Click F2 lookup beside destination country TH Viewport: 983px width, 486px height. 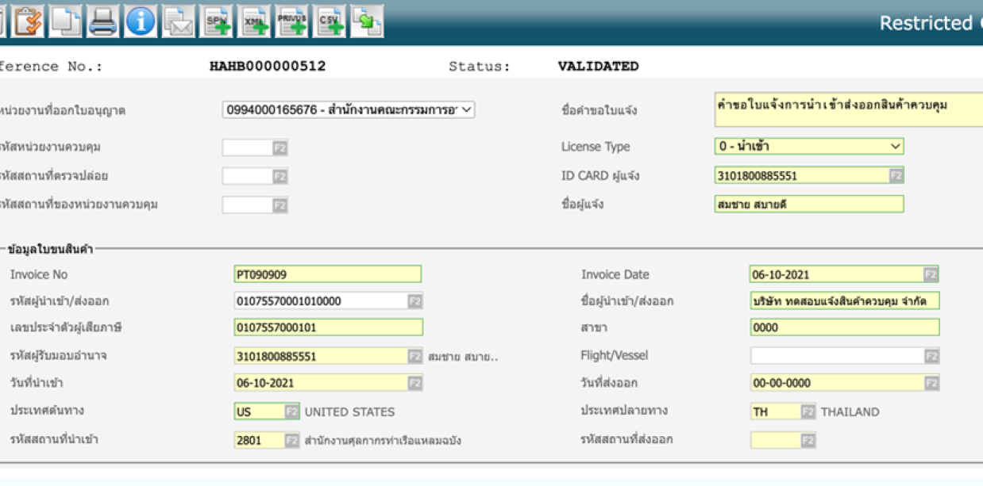point(808,412)
